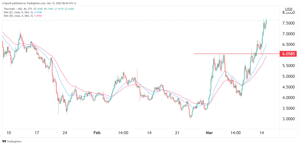Click the 3.0000 price axis label
Image resolution: width=300 pixels, height=145 pixels.
(289, 119)
